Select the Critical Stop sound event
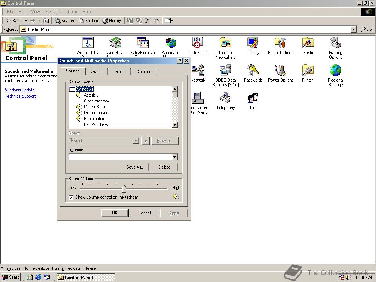The width and height of the screenshot is (376, 282). tap(94, 107)
